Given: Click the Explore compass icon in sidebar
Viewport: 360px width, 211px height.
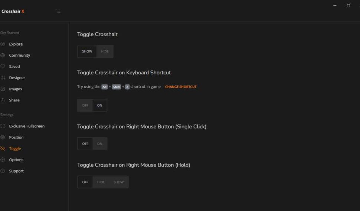Looking at the screenshot, I should (x=3, y=44).
